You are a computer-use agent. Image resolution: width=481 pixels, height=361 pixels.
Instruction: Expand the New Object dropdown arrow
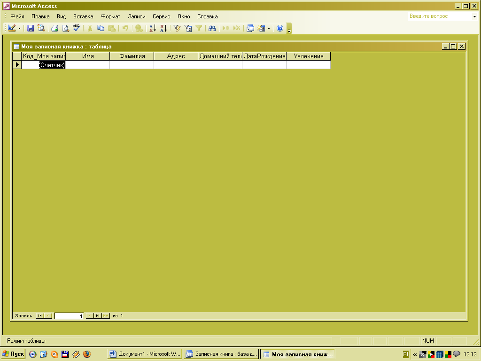pyautogui.click(x=269, y=29)
